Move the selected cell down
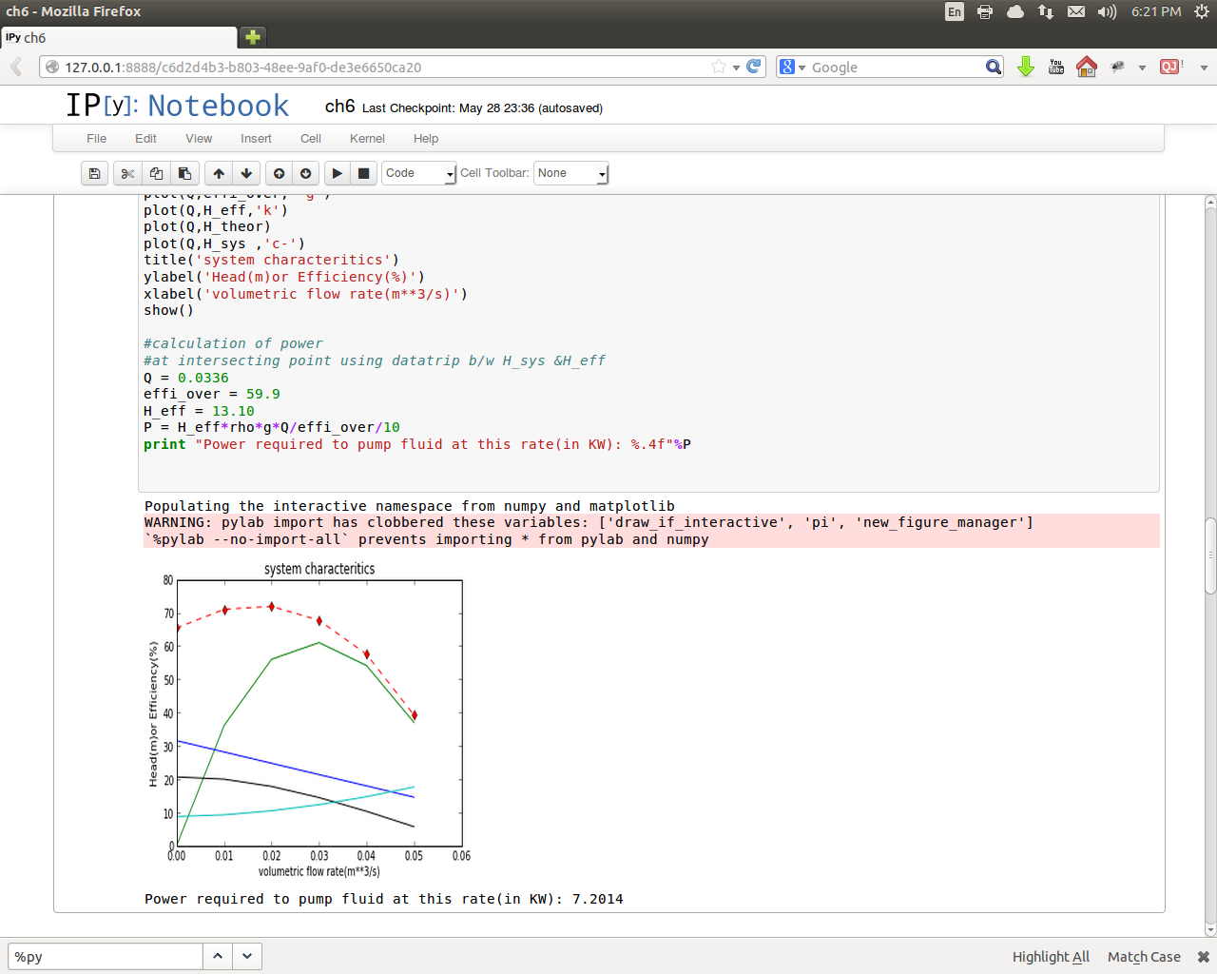The height and width of the screenshot is (974, 1217). (246, 173)
